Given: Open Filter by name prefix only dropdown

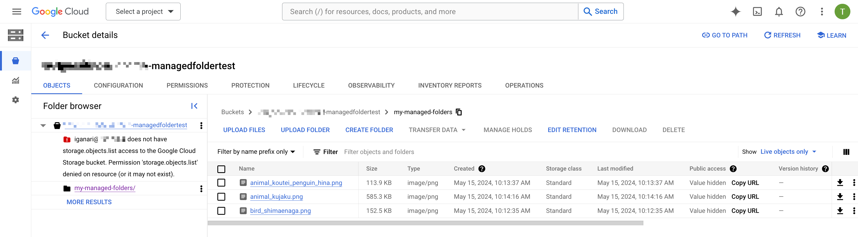Looking at the screenshot, I should [x=256, y=152].
